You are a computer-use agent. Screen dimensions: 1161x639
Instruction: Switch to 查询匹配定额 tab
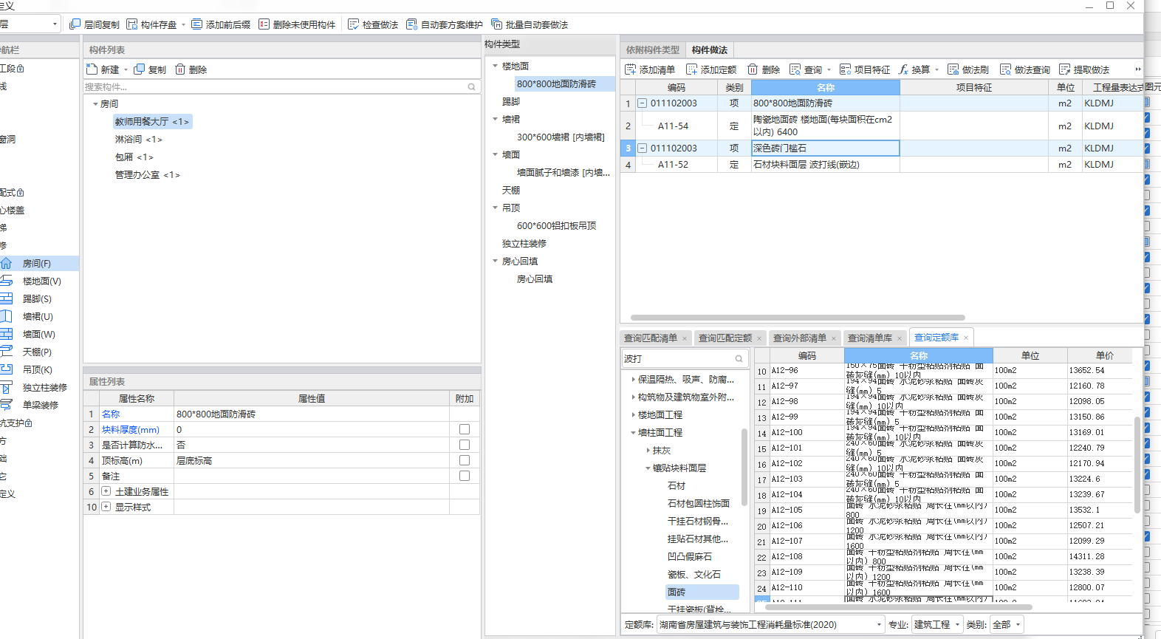(x=725, y=338)
